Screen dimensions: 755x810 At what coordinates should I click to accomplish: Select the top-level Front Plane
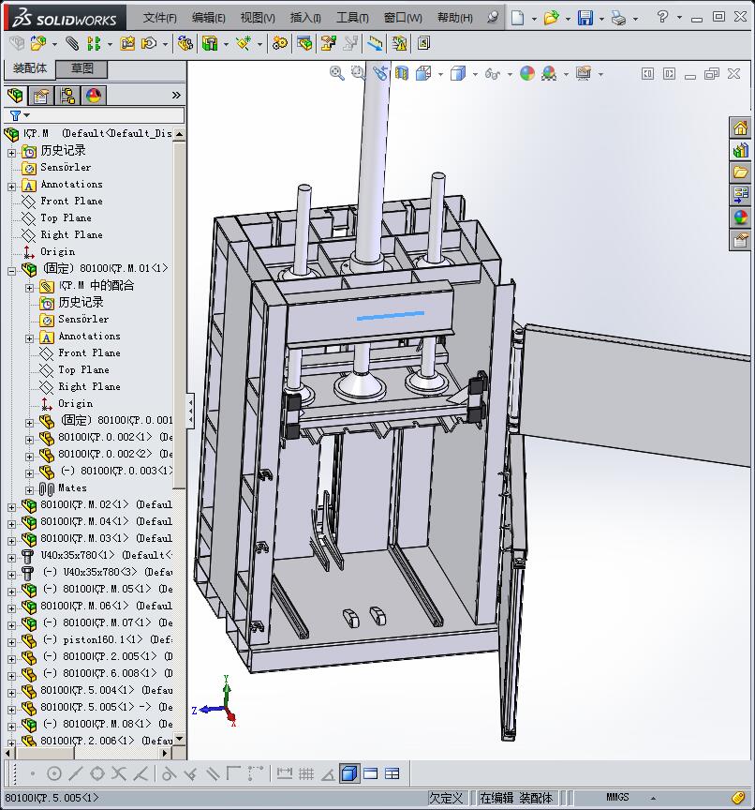click(71, 201)
